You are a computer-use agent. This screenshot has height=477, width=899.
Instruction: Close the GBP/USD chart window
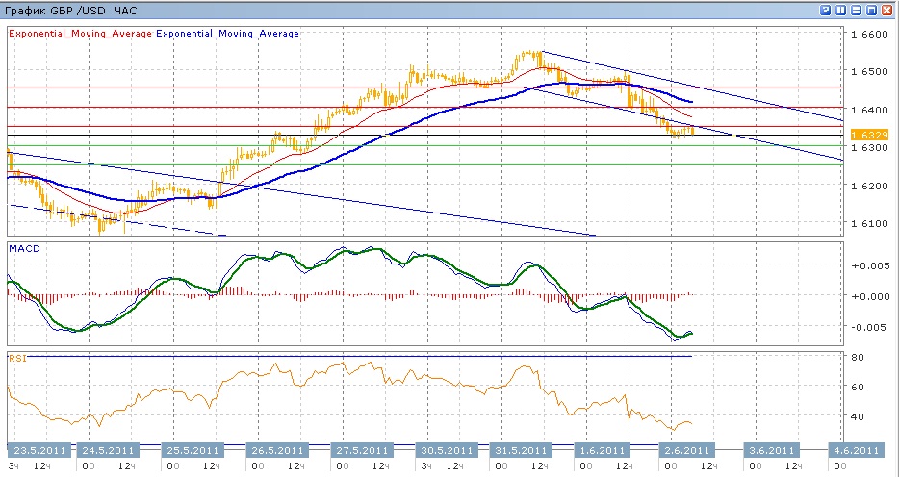point(886,10)
